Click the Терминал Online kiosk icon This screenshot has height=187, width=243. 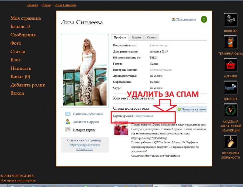pyautogui.click(x=230, y=42)
